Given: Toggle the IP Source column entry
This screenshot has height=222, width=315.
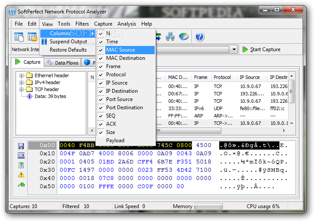Looking at the screenshot, I should 126,83.
